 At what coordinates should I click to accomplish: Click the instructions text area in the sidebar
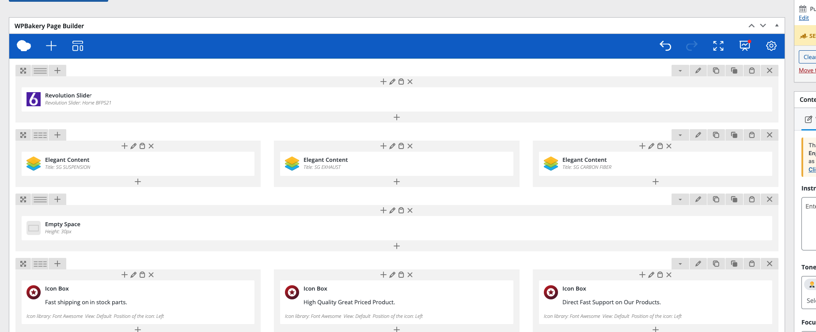click(x=809, y=224)
